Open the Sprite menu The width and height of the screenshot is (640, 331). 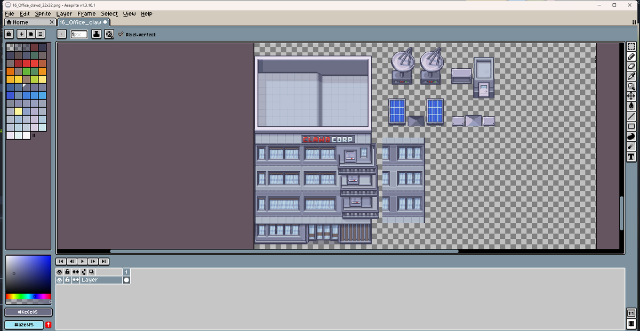click(43, 14)
